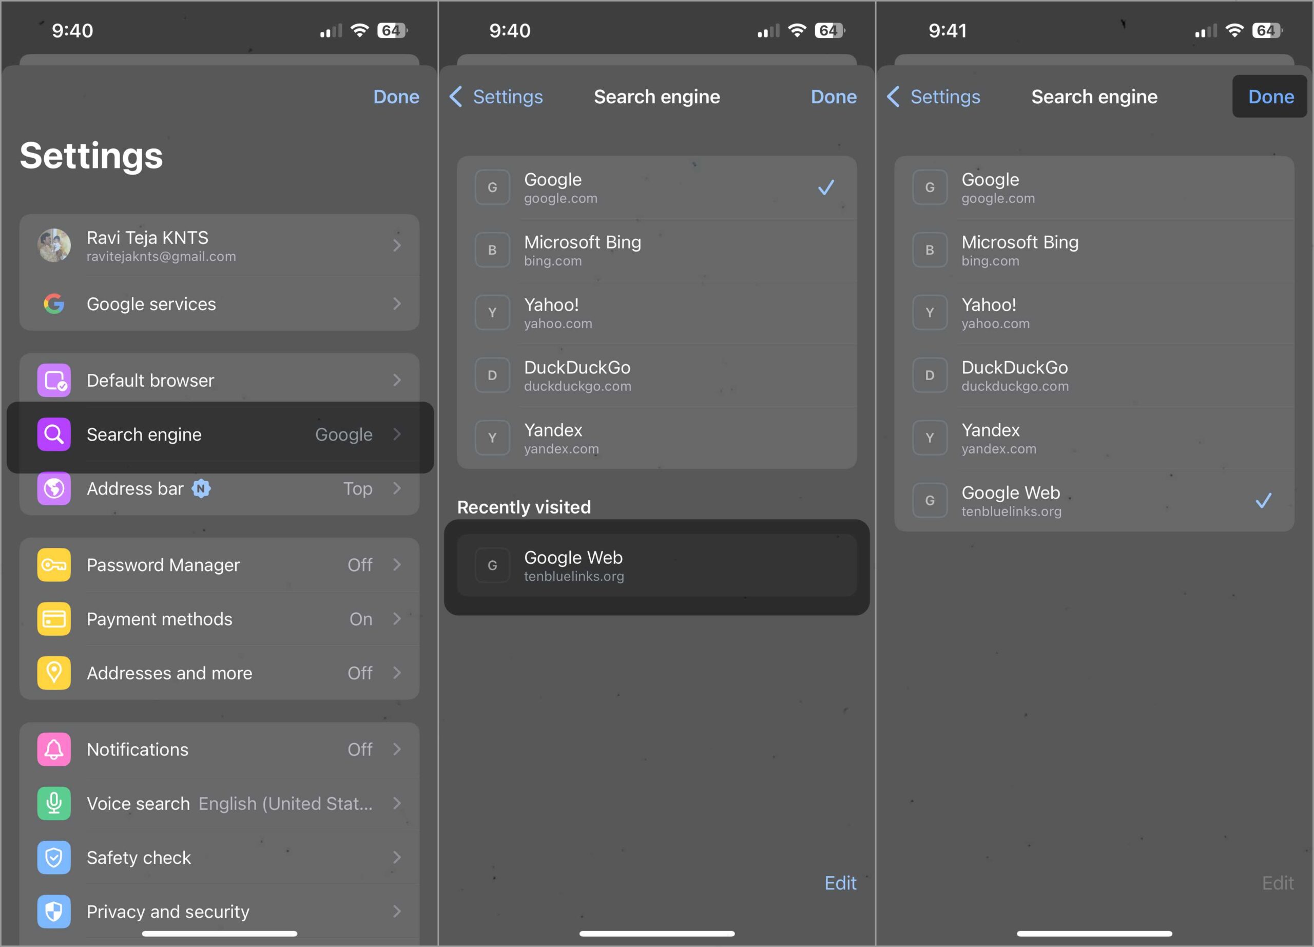The height and width of the screenshot is (947, 1314).
Task: Open the Addresses and more settings
Action: [219, 673]
